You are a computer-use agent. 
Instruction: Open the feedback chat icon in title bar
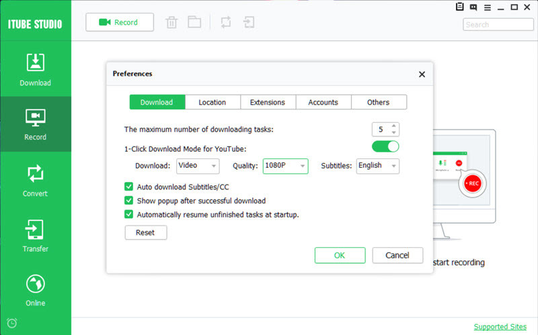[473, 7]
